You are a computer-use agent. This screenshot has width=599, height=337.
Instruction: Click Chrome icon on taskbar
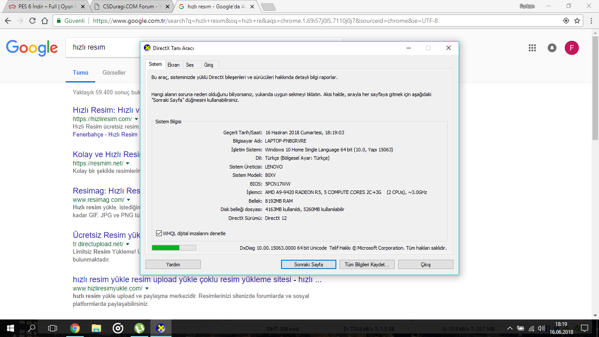[x=75, y=328]
